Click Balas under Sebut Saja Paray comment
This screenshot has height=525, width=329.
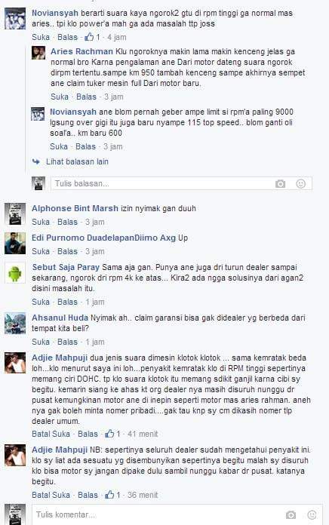[67, 302]
